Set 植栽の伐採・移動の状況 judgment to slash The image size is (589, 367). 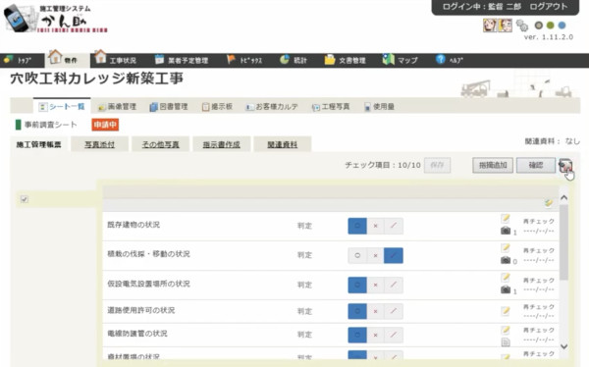(394, 255)
